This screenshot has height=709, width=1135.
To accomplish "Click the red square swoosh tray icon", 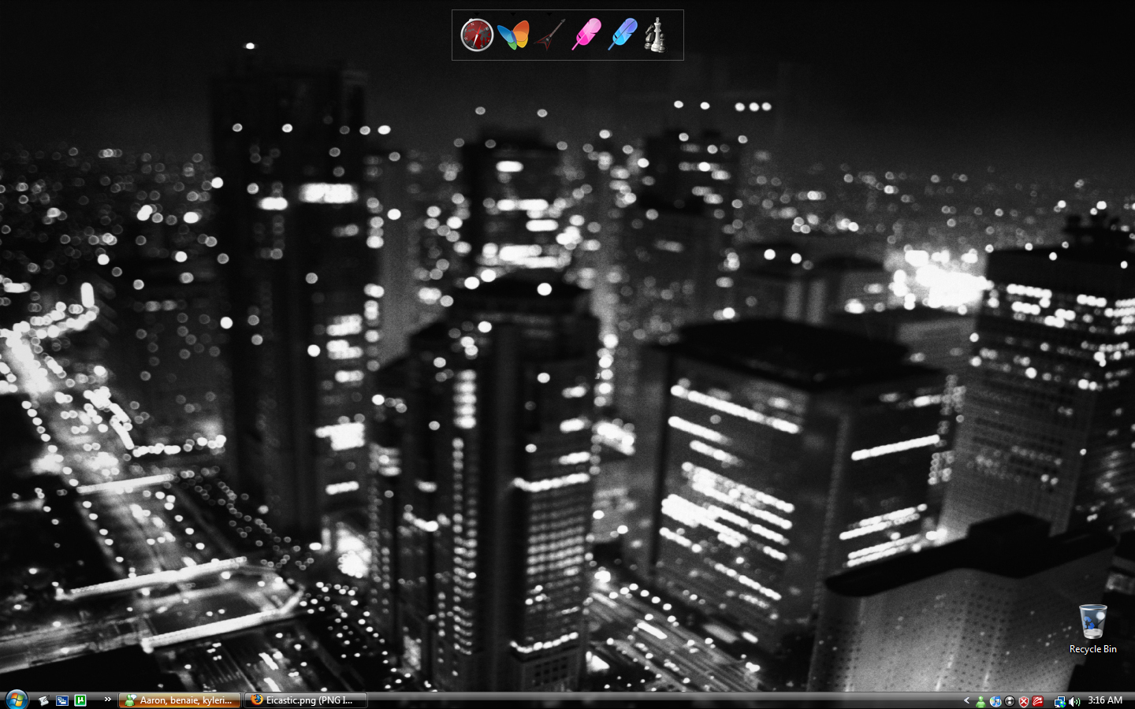I will (x=1038, y=701).
